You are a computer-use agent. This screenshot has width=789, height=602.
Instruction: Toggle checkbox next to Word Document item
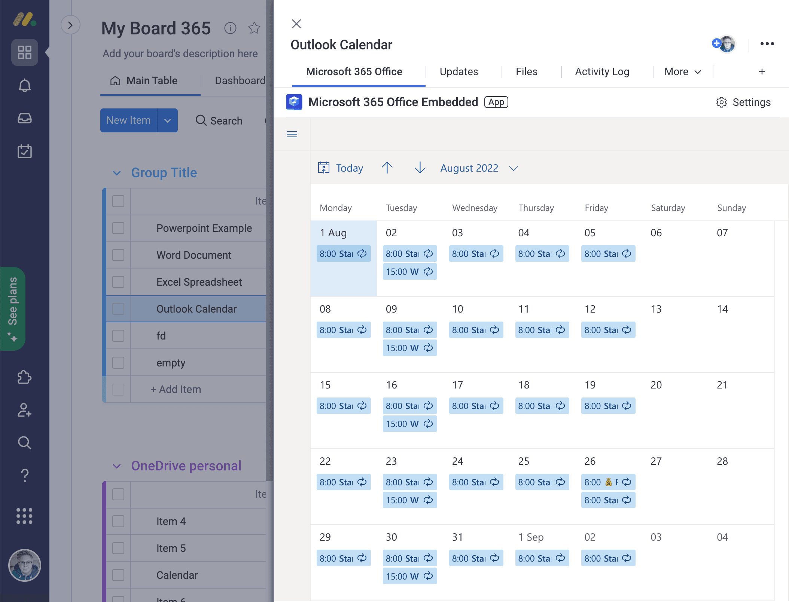[118, 255]
